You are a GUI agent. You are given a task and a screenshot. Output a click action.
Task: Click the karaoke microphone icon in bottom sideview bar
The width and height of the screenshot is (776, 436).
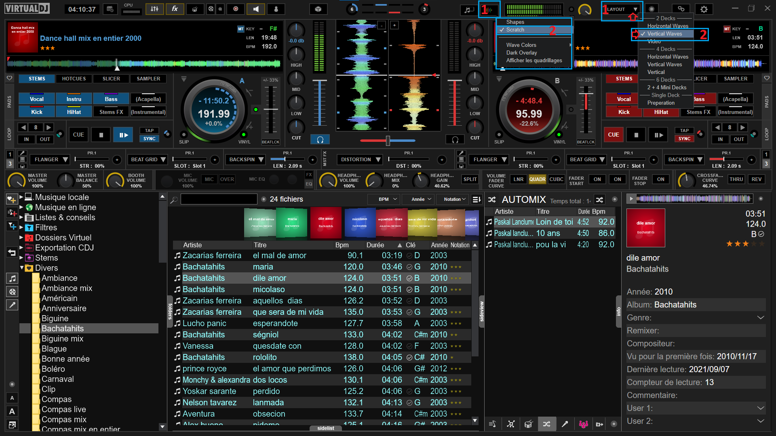tap(565, 424)
